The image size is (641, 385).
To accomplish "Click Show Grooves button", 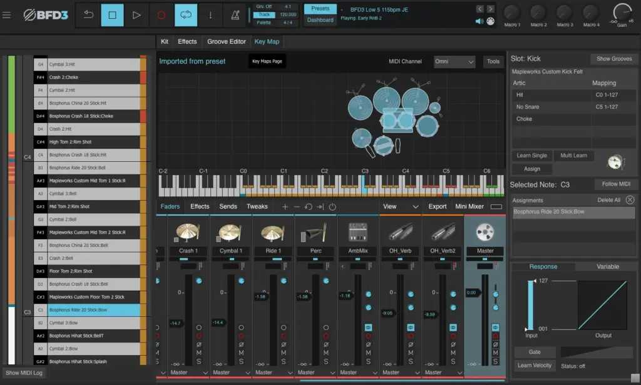I will [614, 59].
